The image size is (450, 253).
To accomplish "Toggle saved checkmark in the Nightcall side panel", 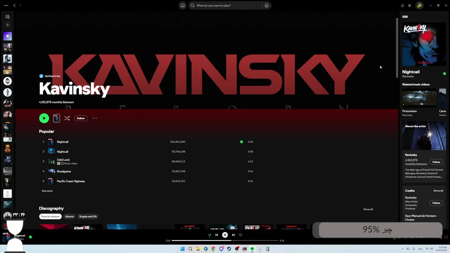I will click(444, 74).
